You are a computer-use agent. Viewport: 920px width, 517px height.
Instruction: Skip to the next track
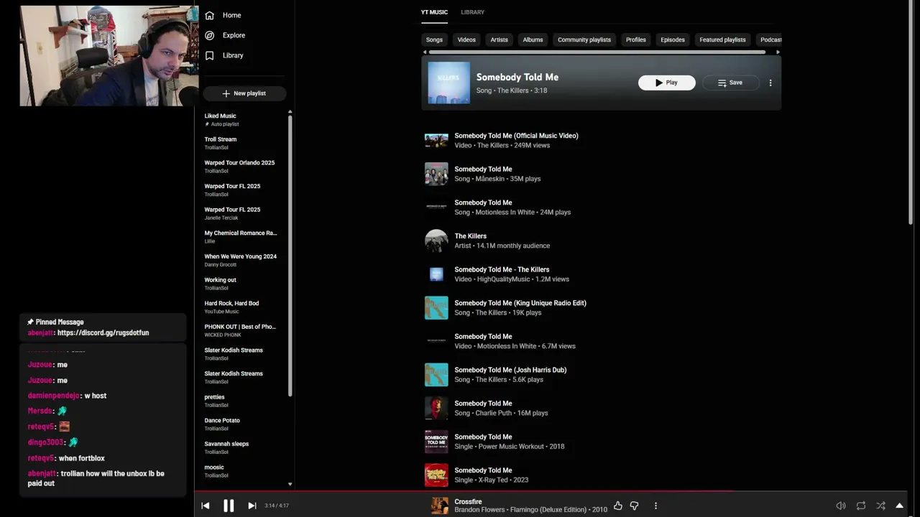pos(252,506)
